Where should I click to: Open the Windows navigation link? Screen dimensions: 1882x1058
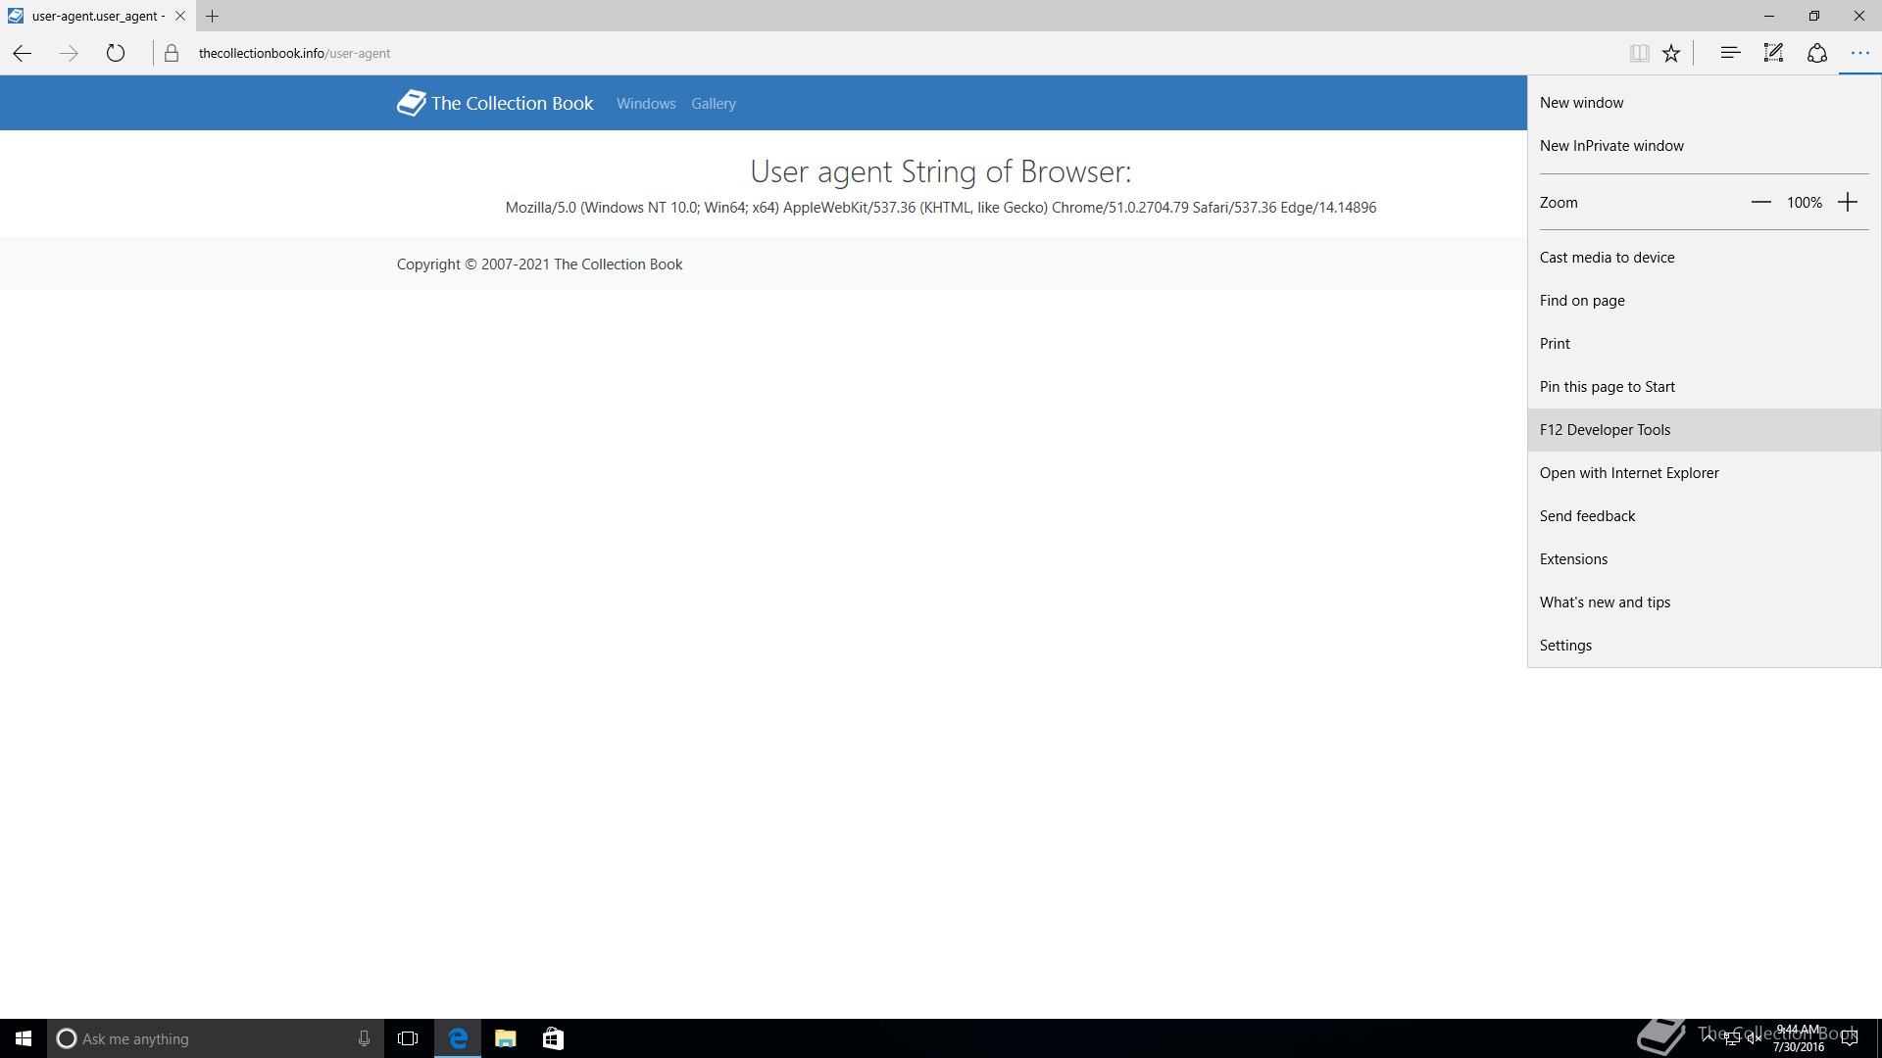coord(646,104)
